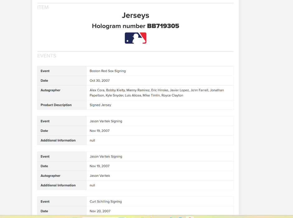Select the 'Boston Red Sox Signing' event value
This screenshot has width=293, height=218.
pos(108,71)
